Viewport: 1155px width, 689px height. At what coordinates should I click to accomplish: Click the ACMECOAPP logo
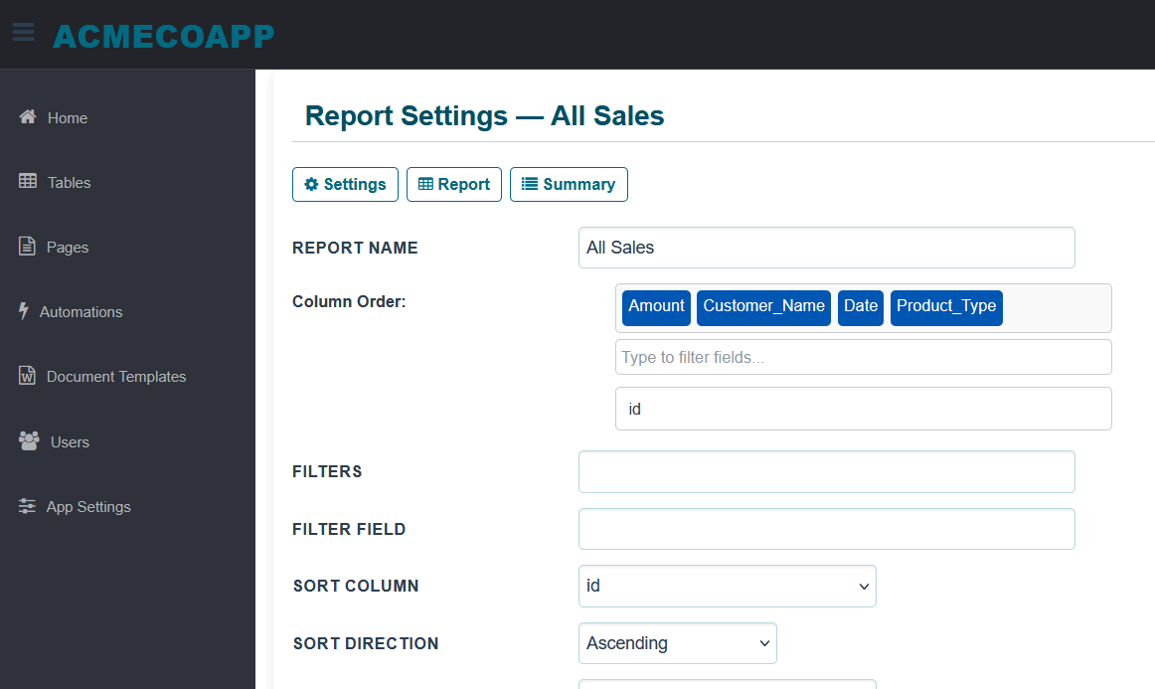pos(164,35)
